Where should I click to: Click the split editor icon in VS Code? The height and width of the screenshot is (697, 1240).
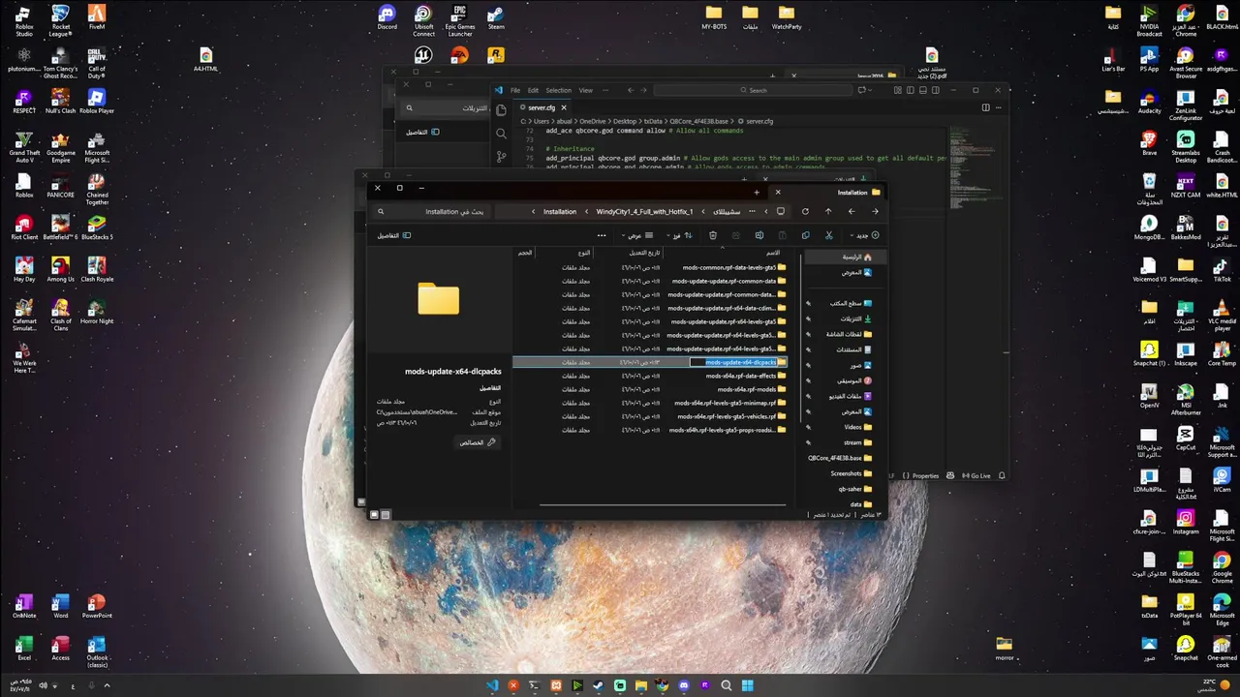[x=986, y=107]
